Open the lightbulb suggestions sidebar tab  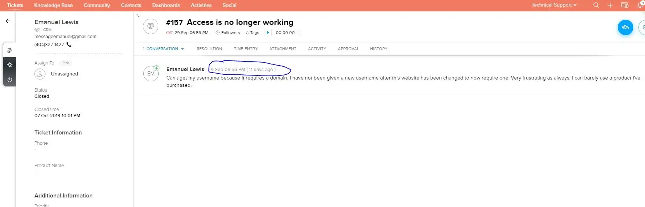coord(10,64)
